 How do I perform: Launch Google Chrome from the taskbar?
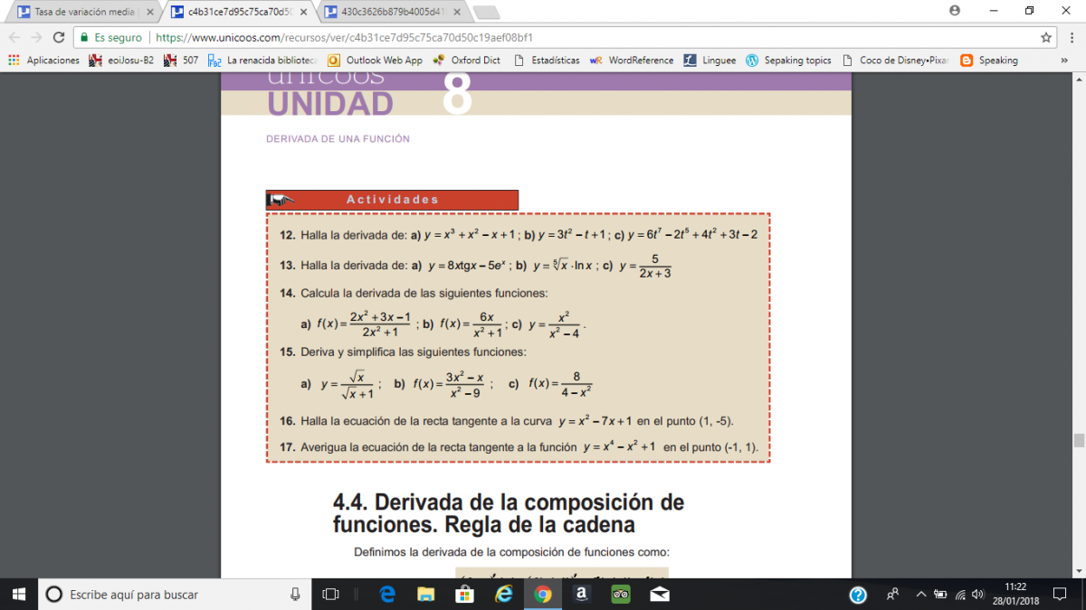tap(543, 594)
